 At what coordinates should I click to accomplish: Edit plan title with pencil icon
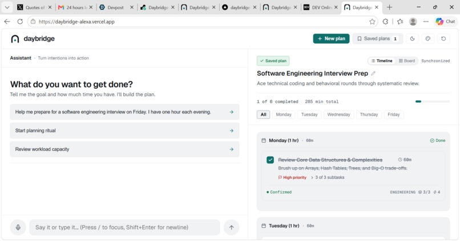tap(373, 73)
